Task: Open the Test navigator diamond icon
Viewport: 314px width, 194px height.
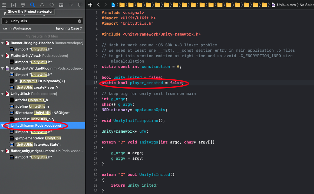Action: (51, 4)
